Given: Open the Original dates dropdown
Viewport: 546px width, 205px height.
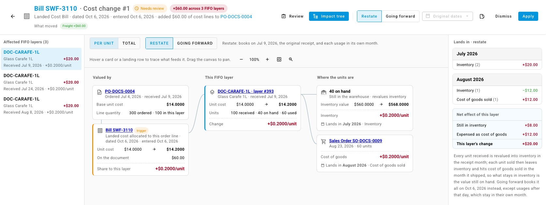Looking at the screenshot, I should (x=448, y=16).
